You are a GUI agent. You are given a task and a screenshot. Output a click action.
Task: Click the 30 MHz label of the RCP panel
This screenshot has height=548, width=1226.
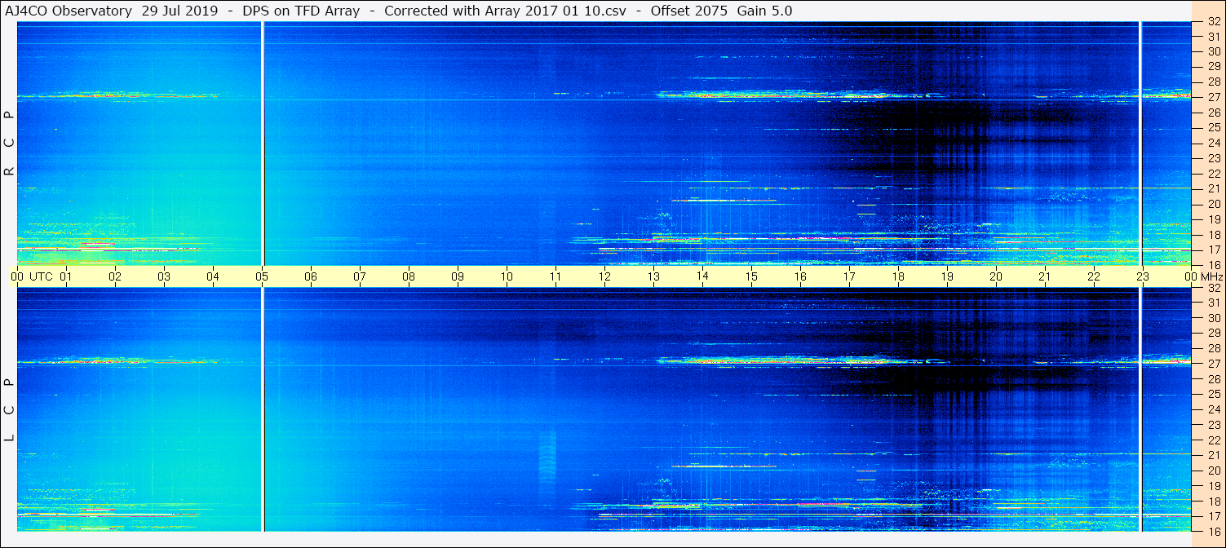coord(1213,51)
